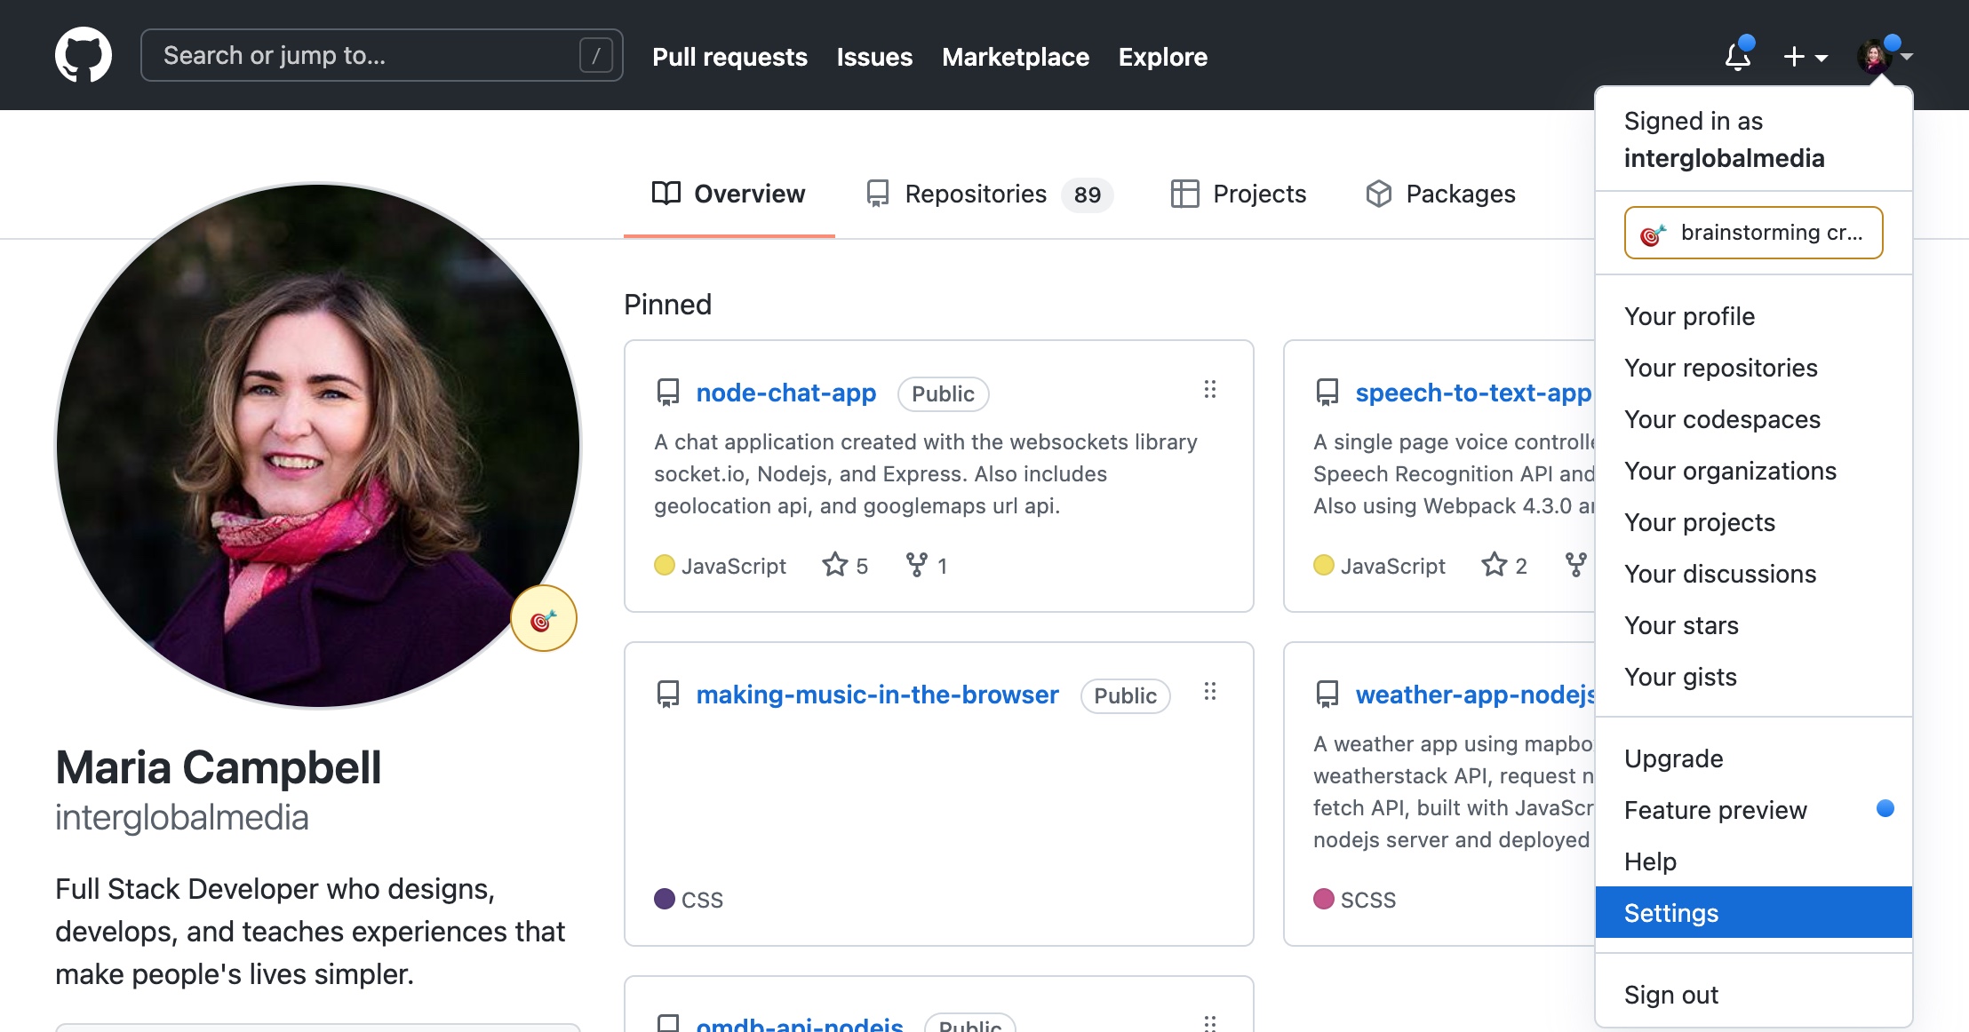Click the Projects grid icon
This screenshot has height=1032, width=1969.
(x=1185, y=194)
